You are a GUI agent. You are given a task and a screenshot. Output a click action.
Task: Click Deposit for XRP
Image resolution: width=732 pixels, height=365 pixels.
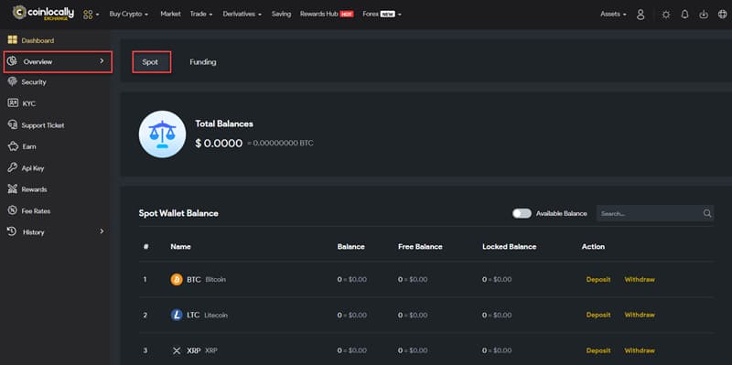click(598, 350)
